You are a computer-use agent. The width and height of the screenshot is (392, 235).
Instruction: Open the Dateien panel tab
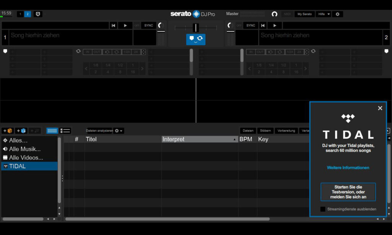(x=248, y=131)
